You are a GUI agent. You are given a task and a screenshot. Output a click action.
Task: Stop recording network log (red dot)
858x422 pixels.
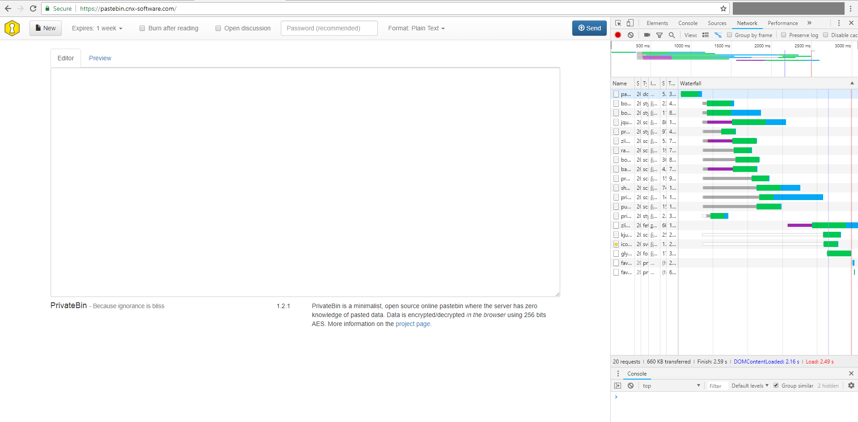point(617,35)
